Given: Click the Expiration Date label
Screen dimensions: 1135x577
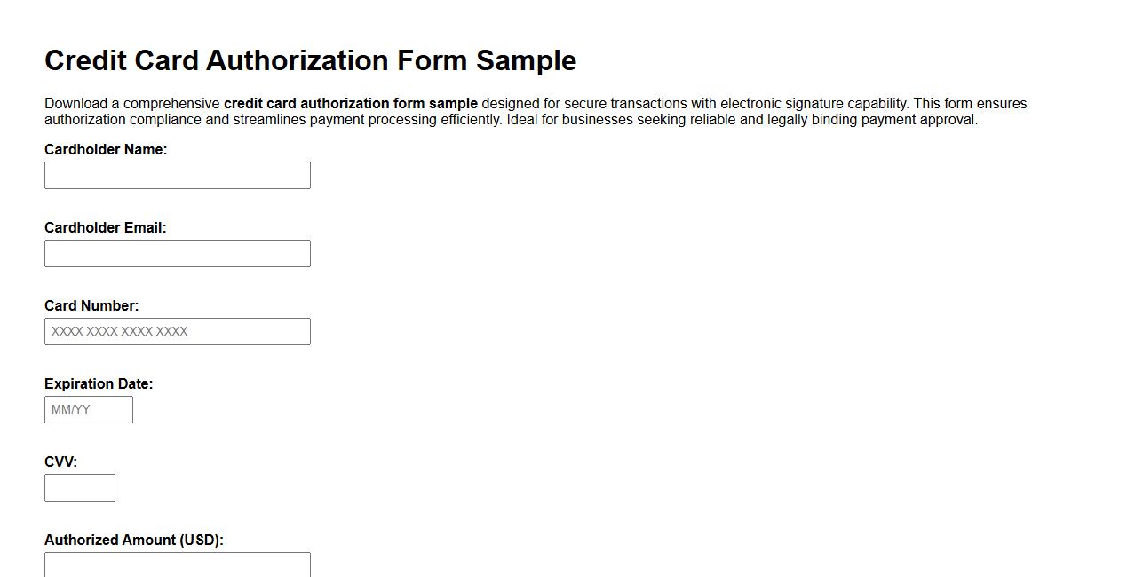Looking at the screenshot, I should tap(99, 383).
